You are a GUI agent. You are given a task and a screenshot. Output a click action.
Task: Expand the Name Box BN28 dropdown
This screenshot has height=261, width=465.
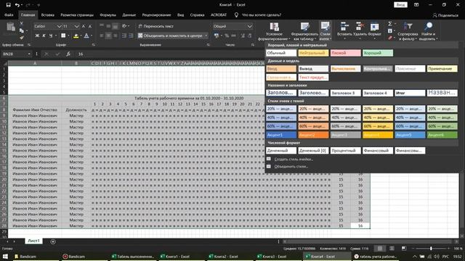coord(29,54)
